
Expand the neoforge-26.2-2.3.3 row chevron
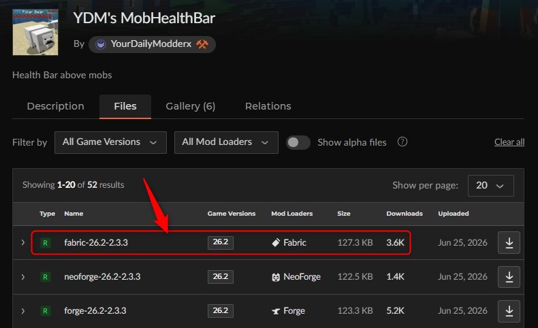23,277
